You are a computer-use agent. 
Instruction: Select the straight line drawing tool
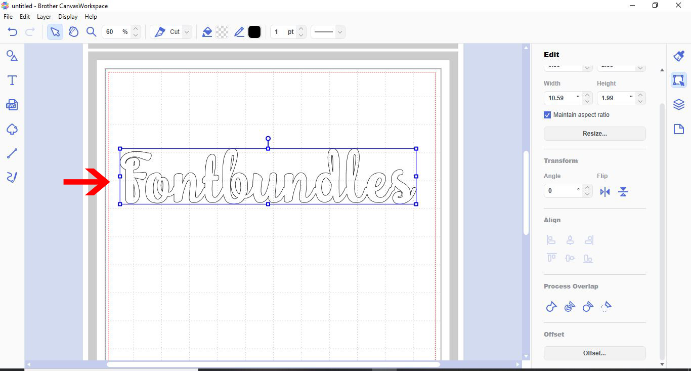pyautogui.click(x=12, y=153)
